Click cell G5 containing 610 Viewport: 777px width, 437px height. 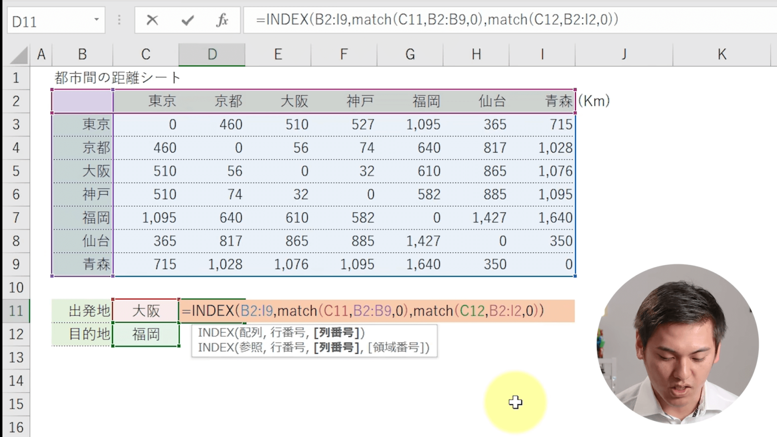[410, 171]
